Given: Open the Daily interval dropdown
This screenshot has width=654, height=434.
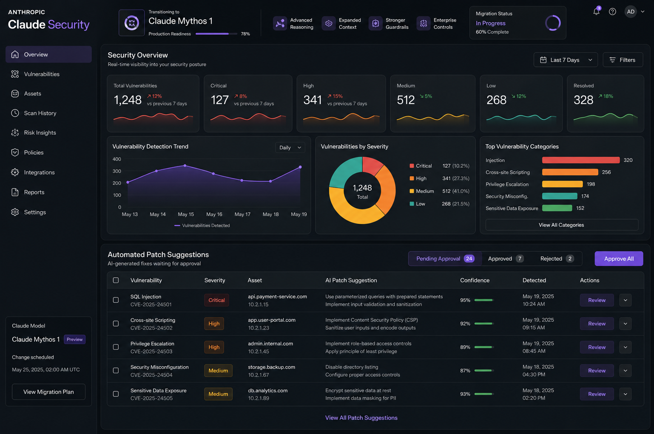Looking at the screenshot, I should click(x=290, y=147).
